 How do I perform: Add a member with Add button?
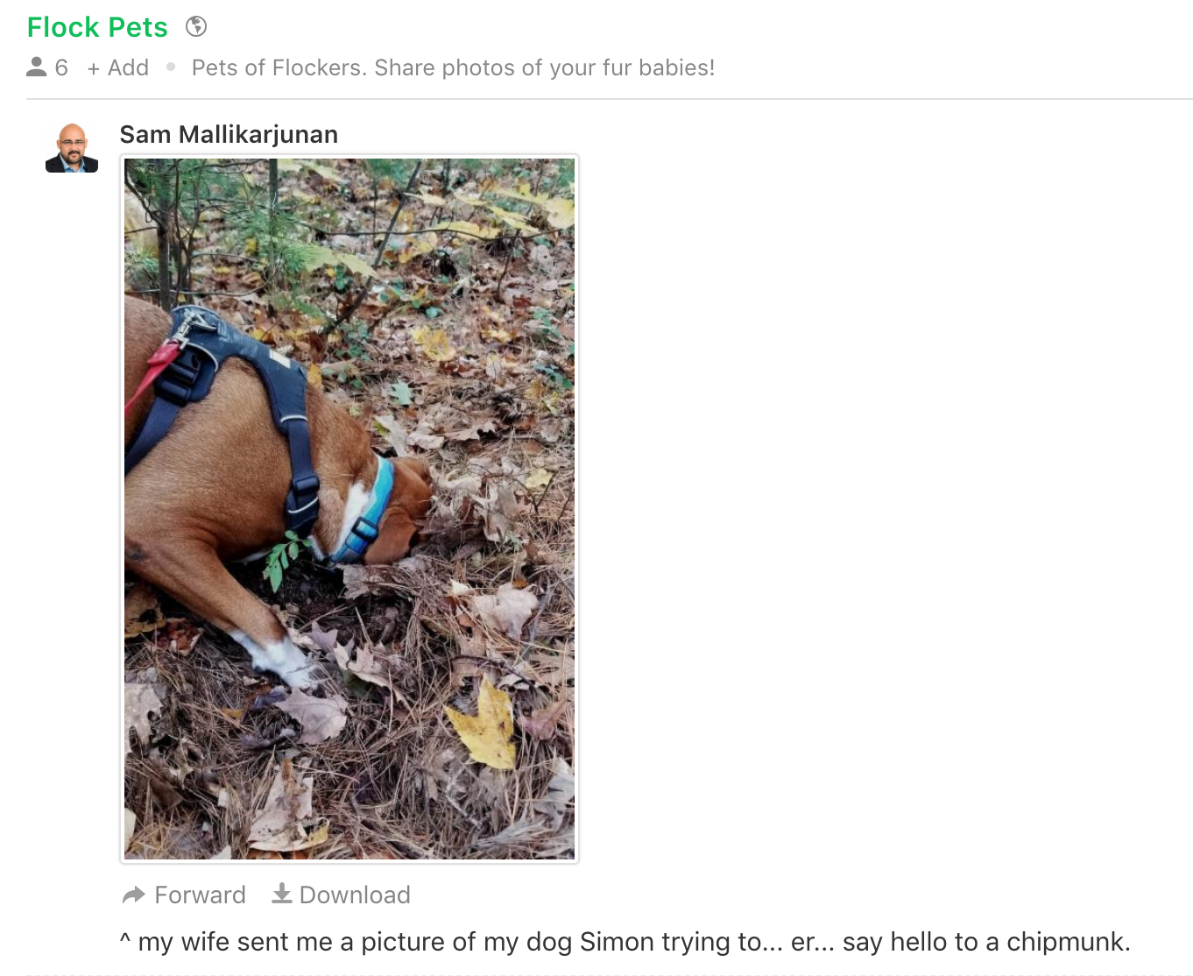118,67
